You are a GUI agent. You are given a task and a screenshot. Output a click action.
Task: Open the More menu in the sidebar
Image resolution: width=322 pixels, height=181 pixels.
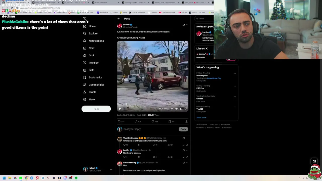[89, 99]
